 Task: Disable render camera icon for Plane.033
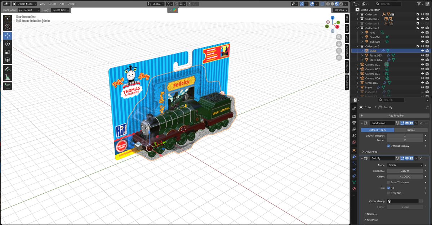[x=427, y=55]
